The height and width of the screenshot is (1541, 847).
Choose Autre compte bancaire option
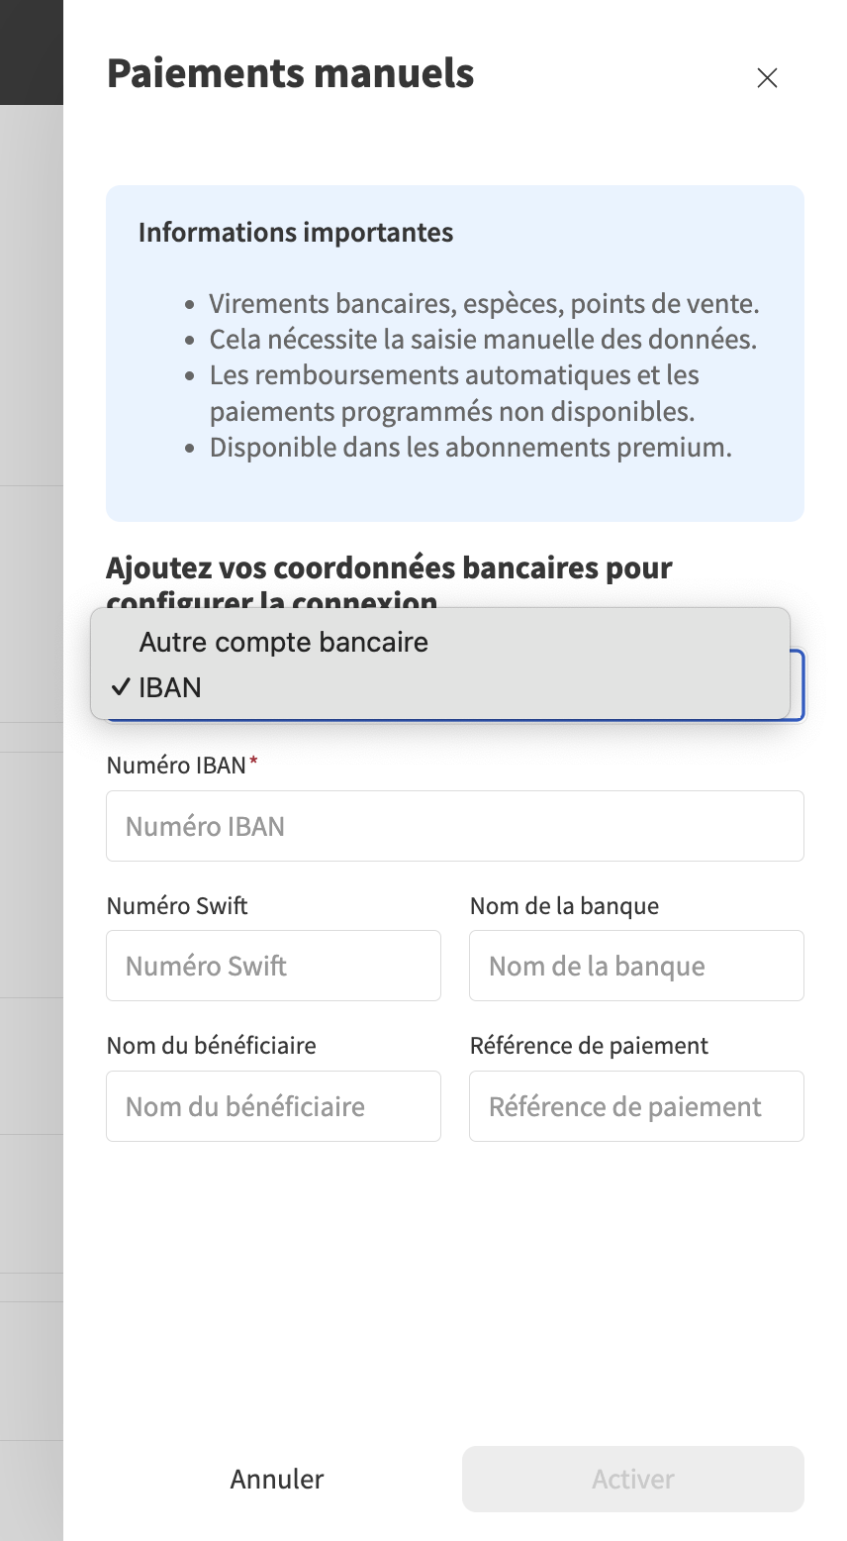283,642
